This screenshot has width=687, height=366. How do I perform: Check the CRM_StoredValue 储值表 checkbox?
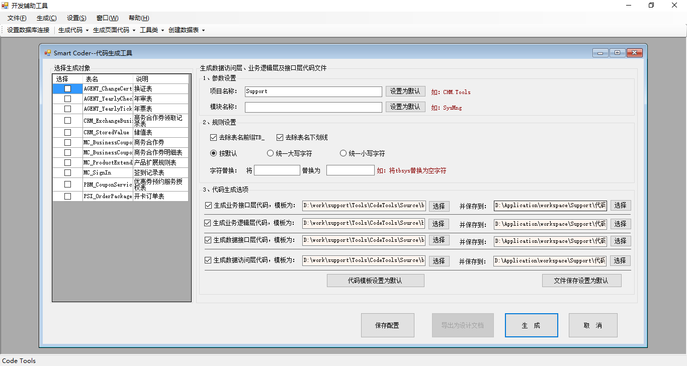67,132
